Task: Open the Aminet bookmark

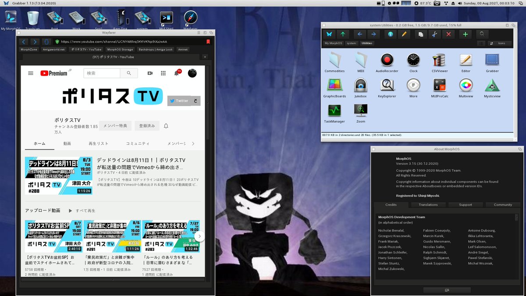Action: [x=183, y=50]
